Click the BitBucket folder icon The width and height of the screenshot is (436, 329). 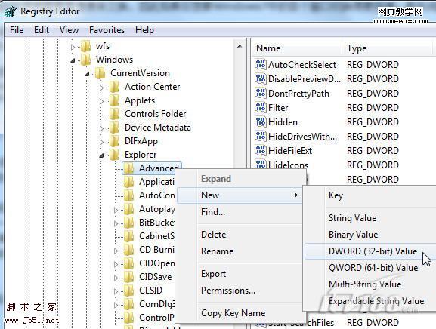[x=128, y=223]
